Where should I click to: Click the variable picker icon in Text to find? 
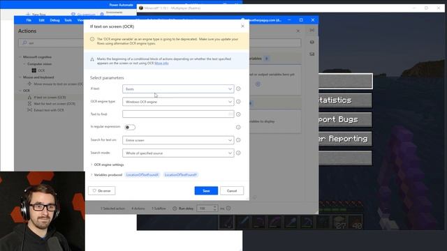pyautogui.click(x=230, y=114)
